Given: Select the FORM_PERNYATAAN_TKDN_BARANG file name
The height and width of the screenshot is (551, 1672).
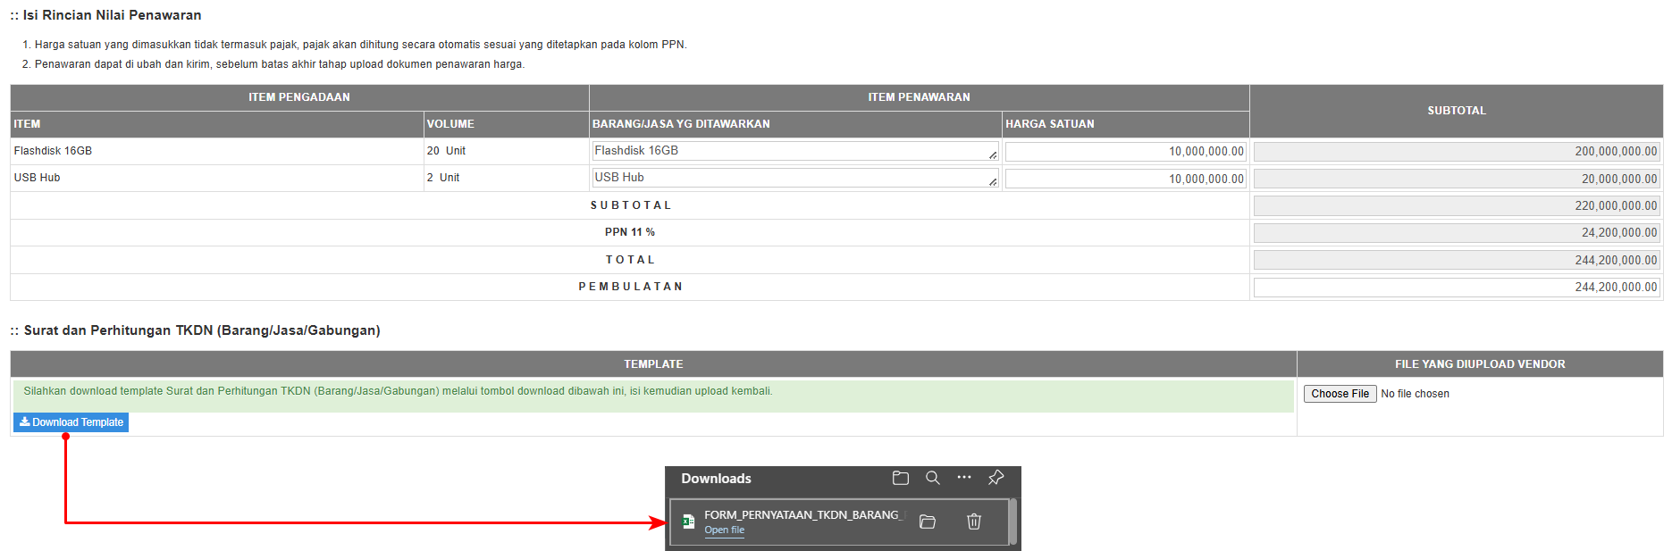Looking at the screenshot, I should [802, 515].
